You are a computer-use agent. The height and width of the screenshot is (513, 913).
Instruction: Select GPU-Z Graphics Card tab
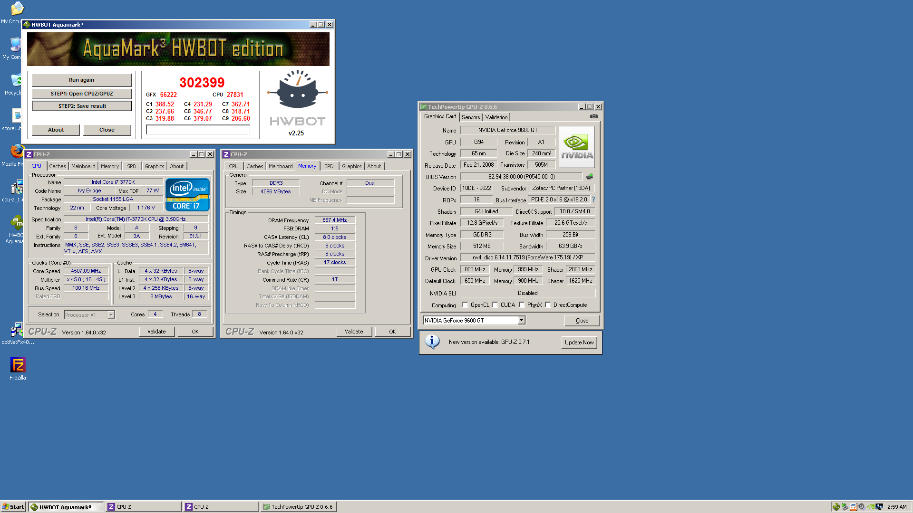click(440, 116)
